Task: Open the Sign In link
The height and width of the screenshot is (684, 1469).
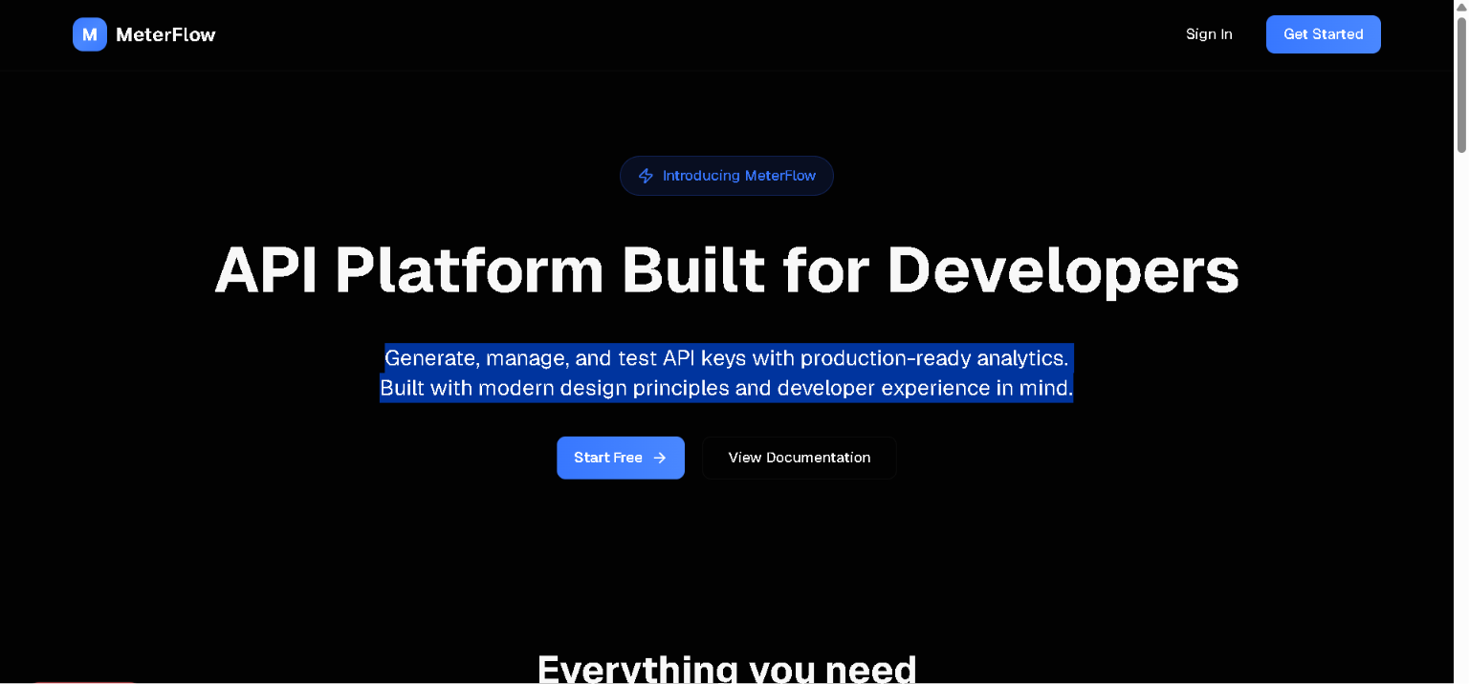Action: pyautogui.click(x=1209, y=34)
